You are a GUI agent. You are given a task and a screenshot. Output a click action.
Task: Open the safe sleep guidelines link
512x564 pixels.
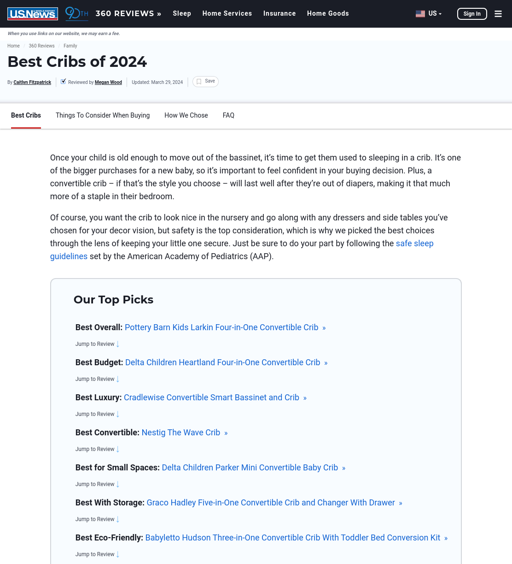[x=242, y=250]
